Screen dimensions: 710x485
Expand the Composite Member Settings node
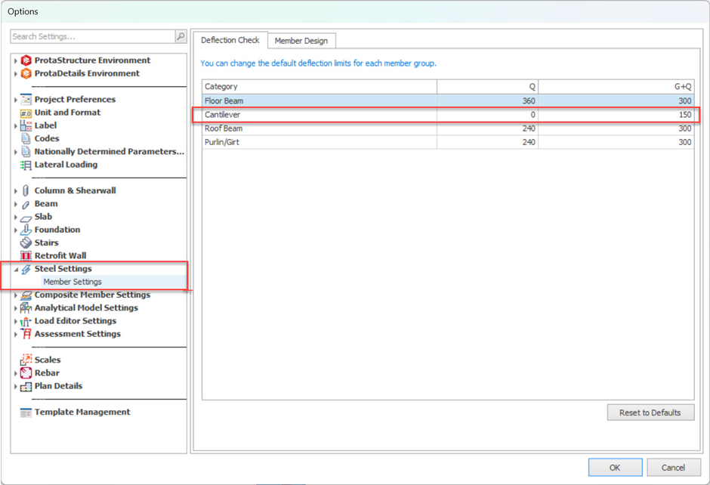(16, 295)
